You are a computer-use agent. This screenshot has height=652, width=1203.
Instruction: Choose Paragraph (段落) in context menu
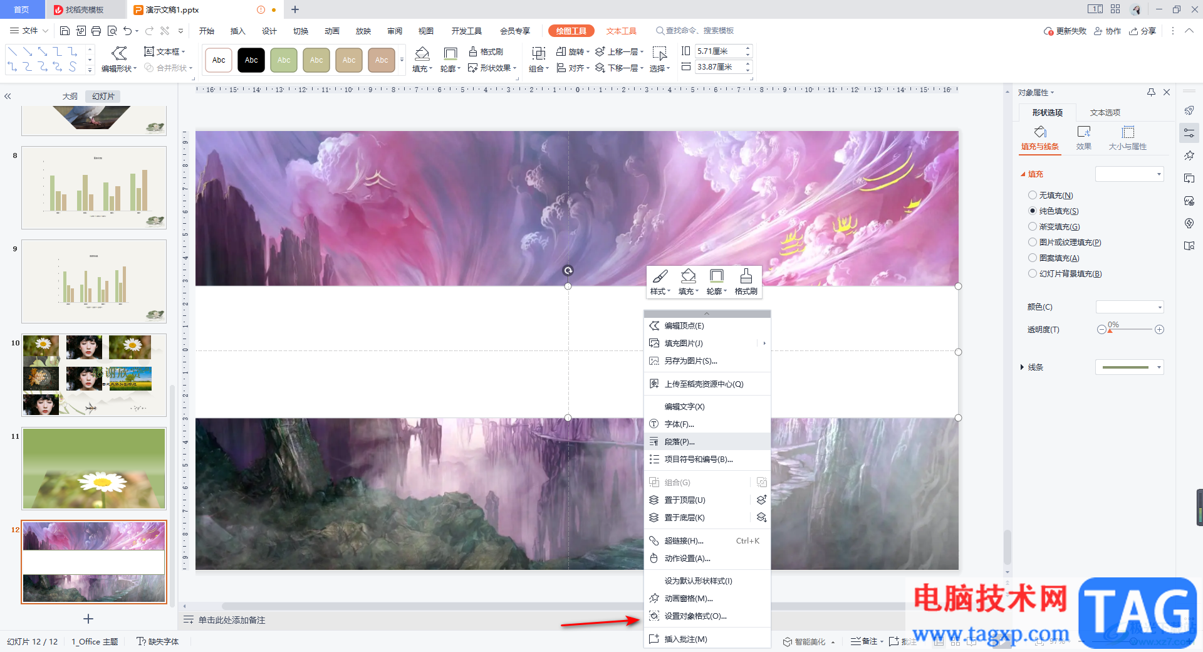(x=707, y=441)
